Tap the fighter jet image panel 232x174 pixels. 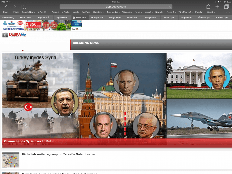(199, 119)
